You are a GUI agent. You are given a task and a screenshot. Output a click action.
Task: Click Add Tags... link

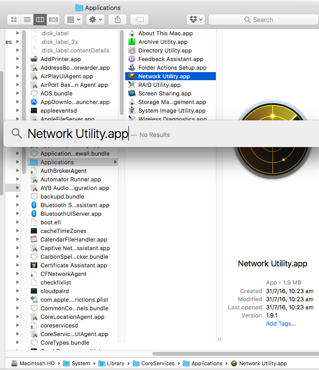pos(281,324)
